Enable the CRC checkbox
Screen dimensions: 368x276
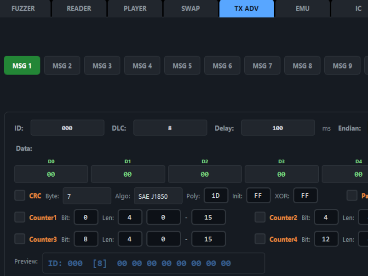coord(20,195)
